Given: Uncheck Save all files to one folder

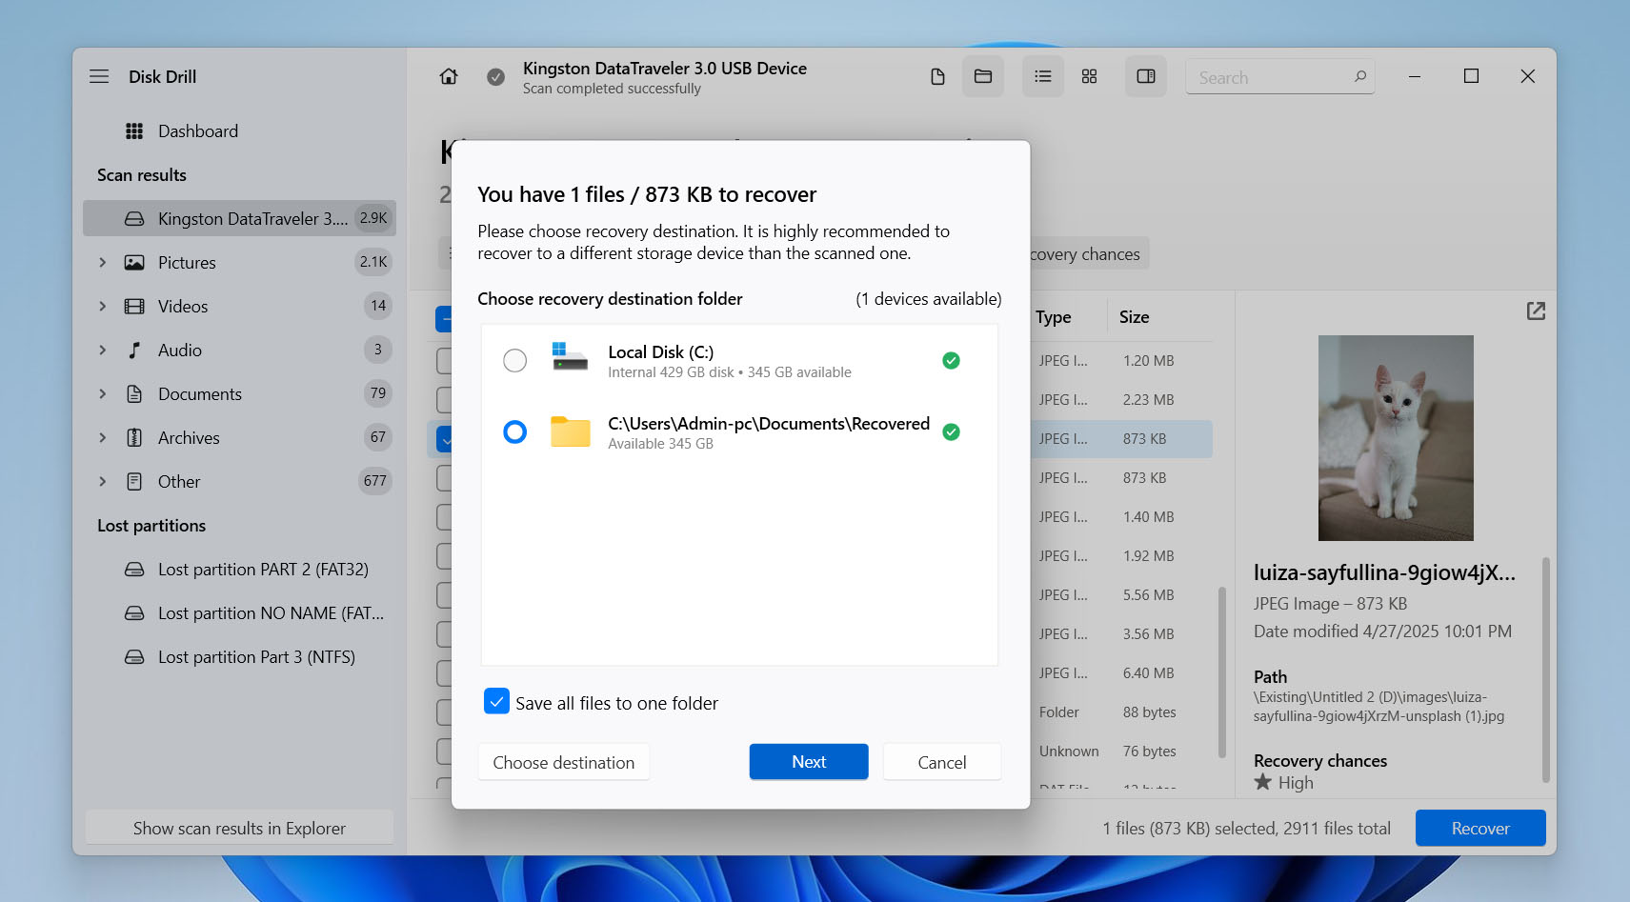Looking at the screenshot, I should click(496, 702).
